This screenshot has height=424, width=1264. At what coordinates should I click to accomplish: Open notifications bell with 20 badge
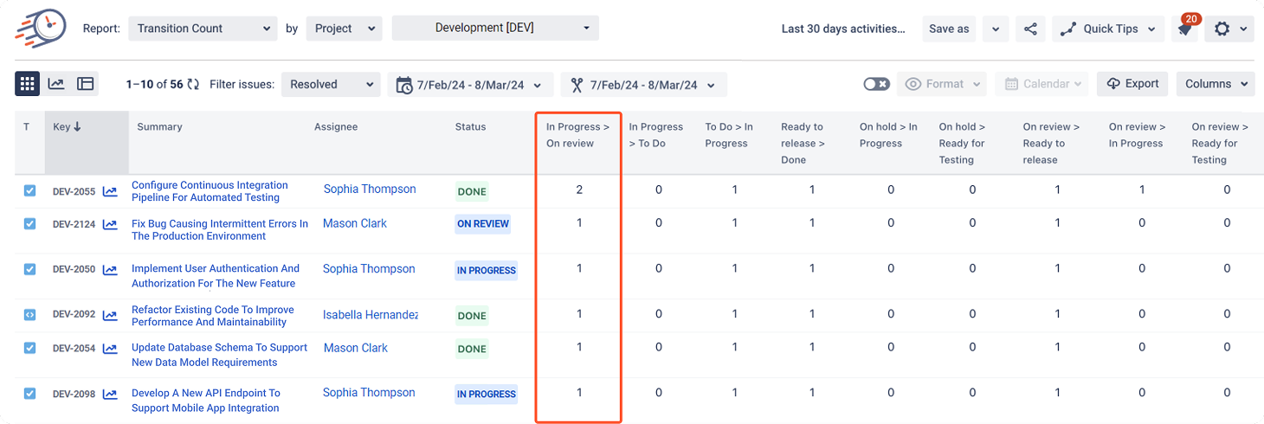pyautogui.click(x=1186, y=29)
